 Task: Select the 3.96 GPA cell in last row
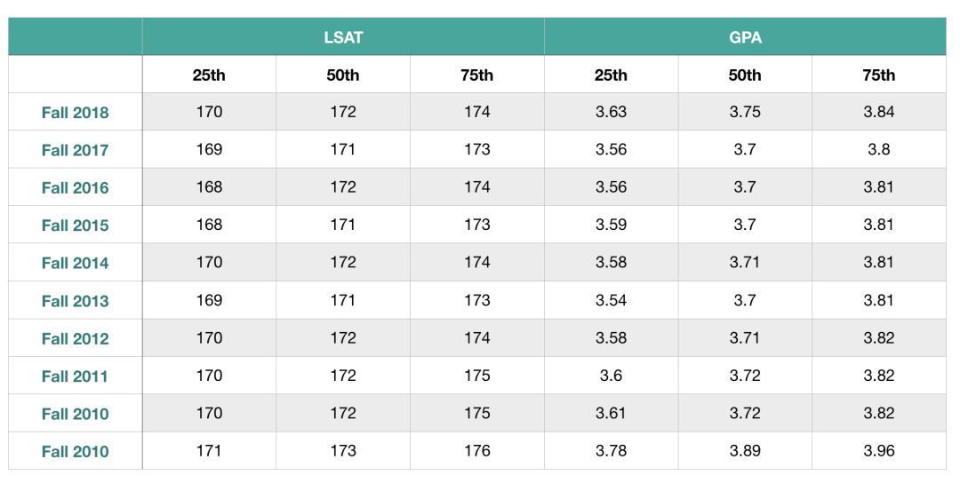point(879,451)
